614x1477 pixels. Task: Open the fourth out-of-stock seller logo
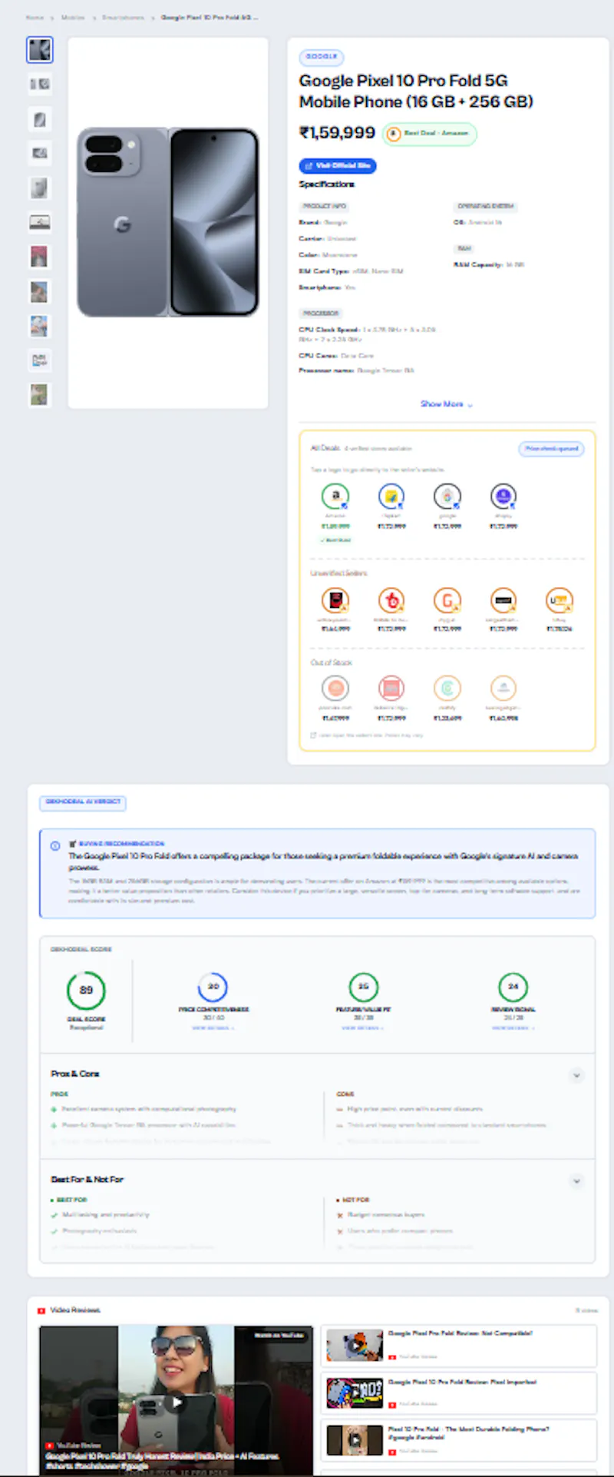[x=503, y=688]
